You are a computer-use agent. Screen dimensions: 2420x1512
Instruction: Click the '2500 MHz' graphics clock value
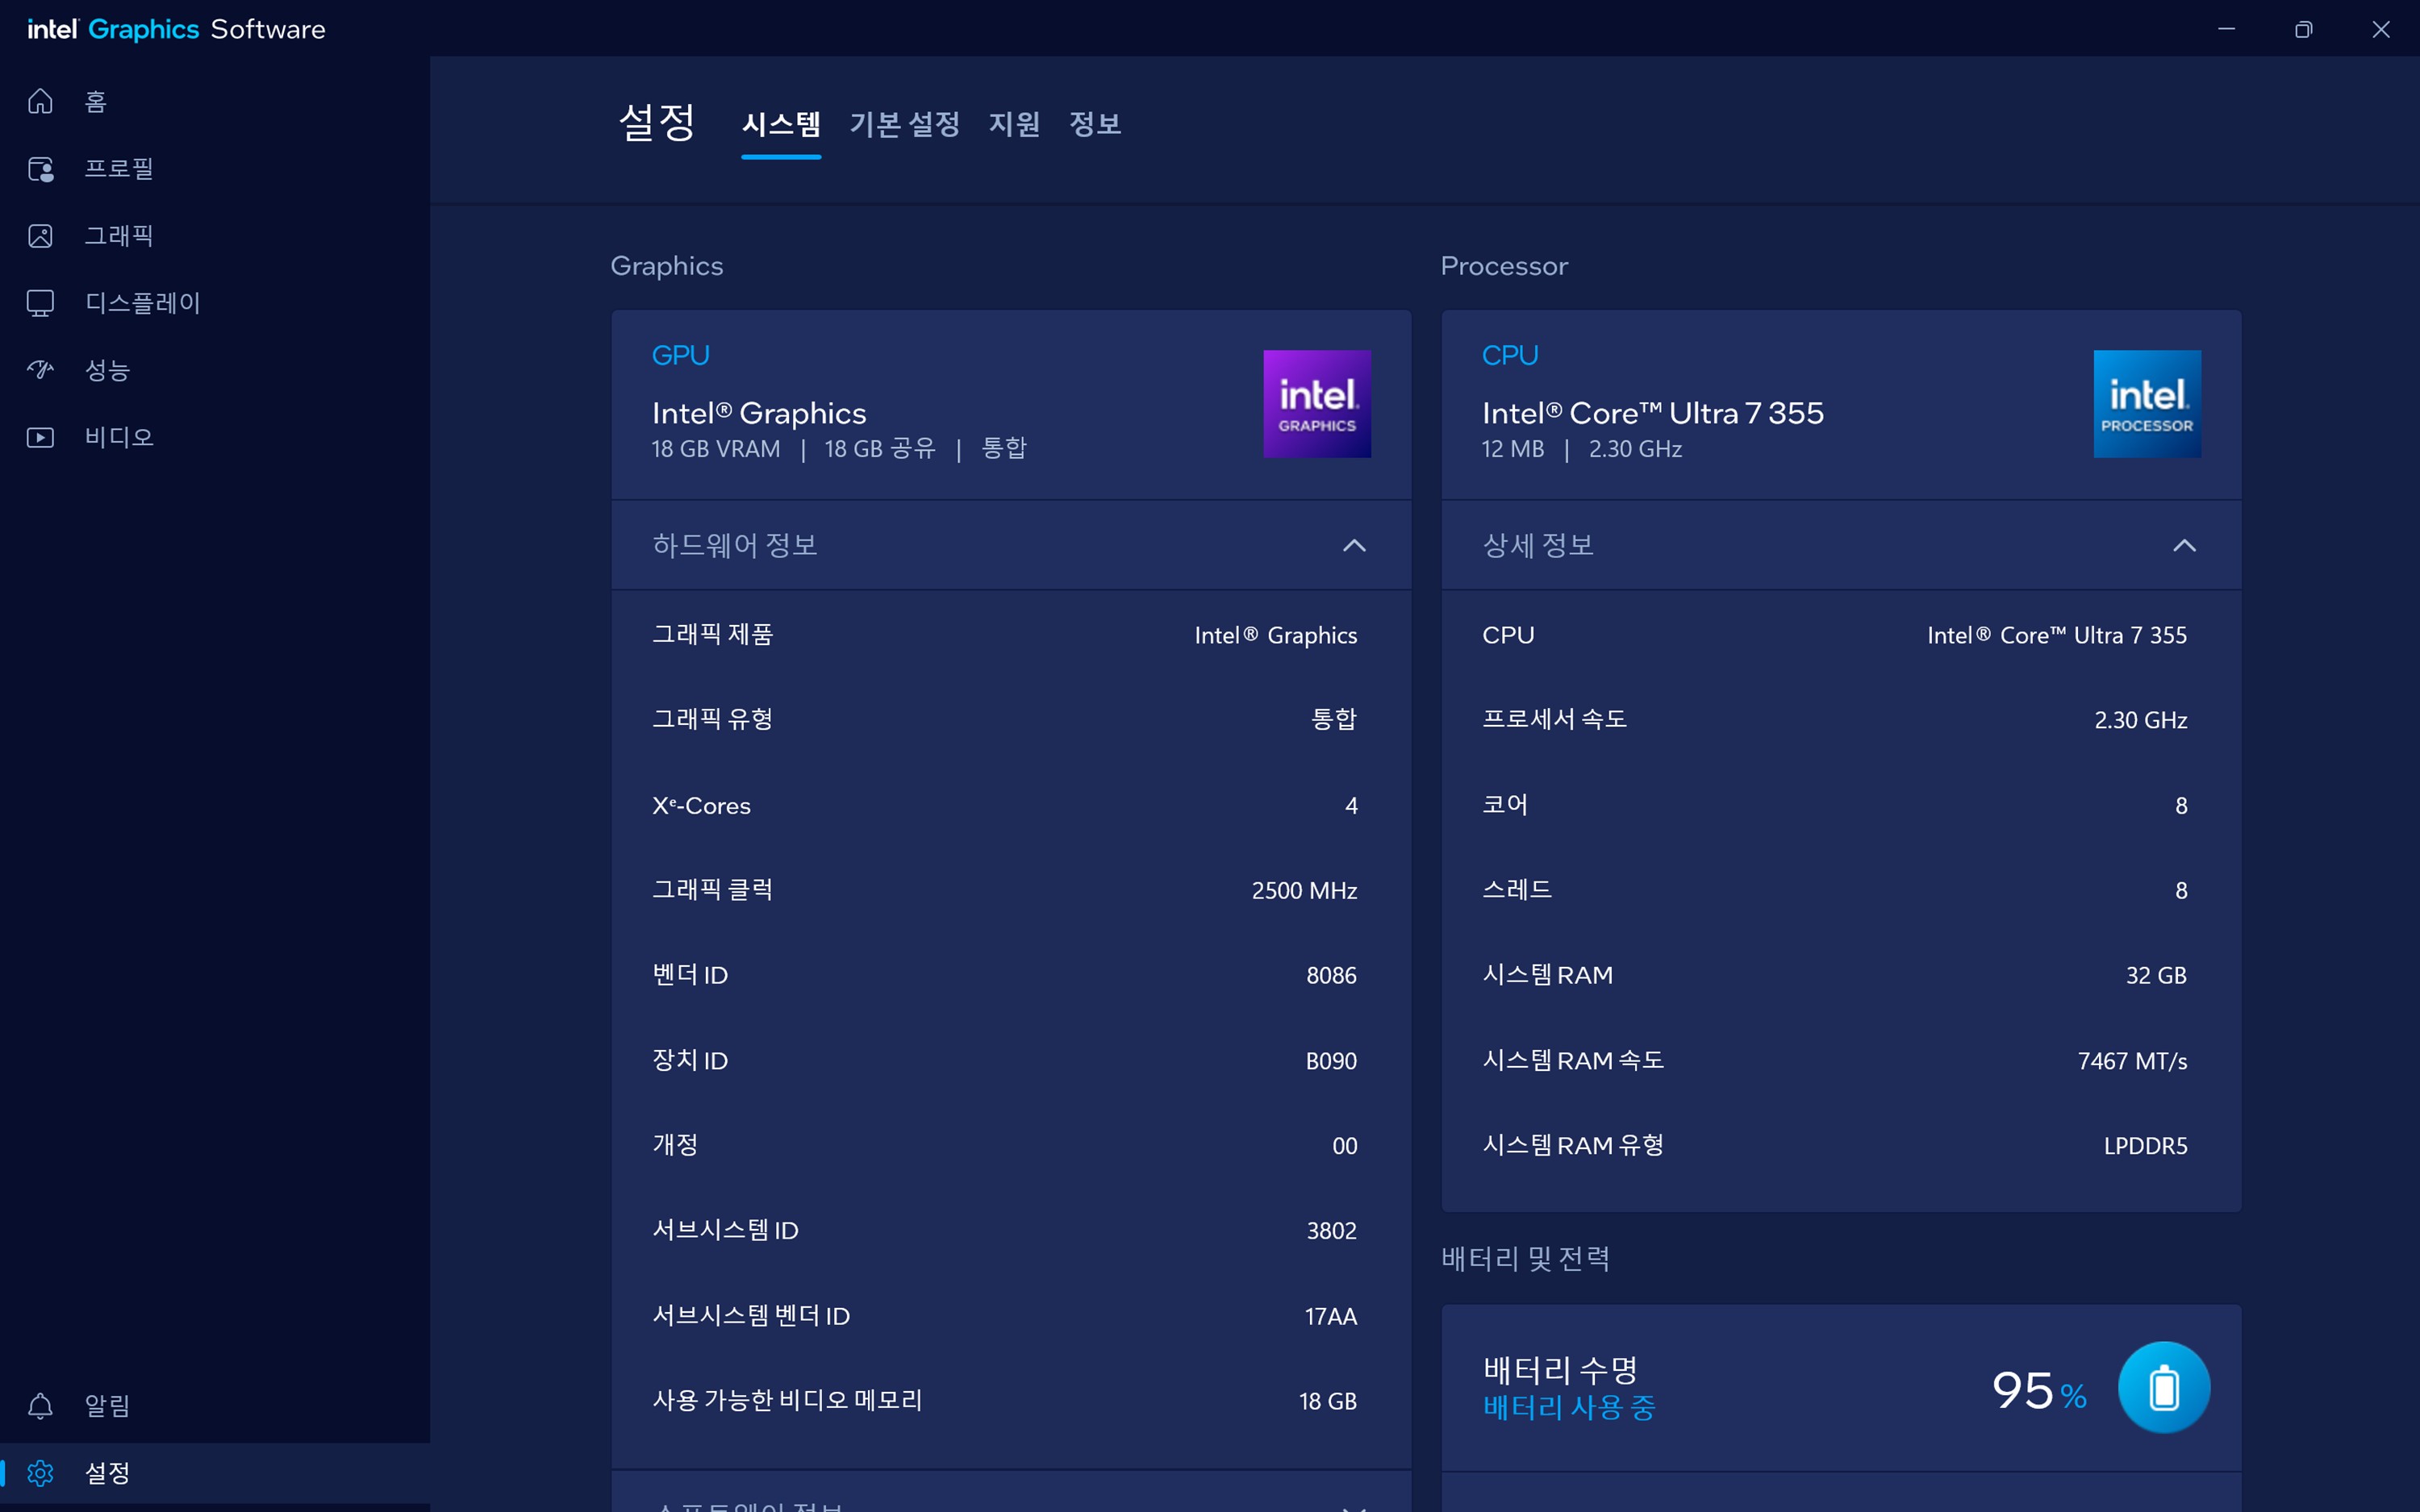pyautogui.click(x=1304, y=891)
